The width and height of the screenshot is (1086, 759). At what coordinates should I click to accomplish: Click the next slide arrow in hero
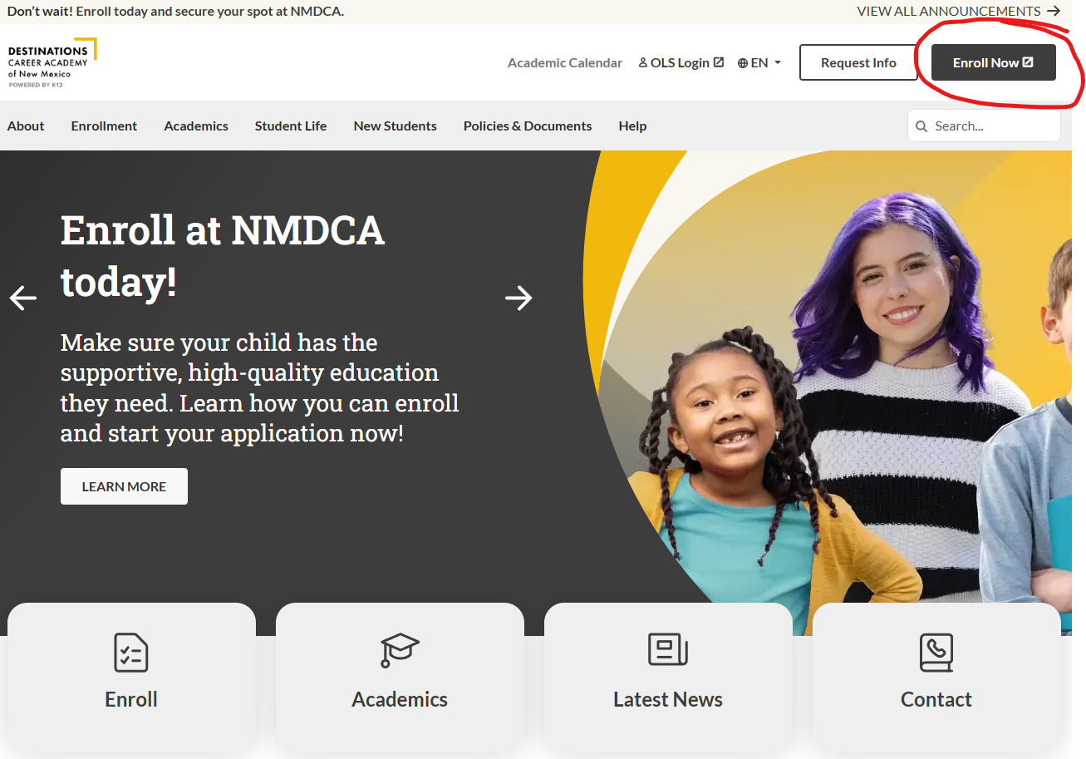tap(518, 298)
